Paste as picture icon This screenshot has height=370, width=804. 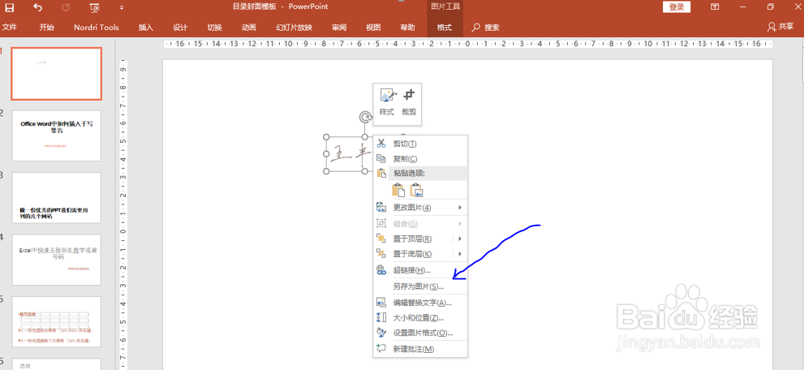[x=416, y=190]
